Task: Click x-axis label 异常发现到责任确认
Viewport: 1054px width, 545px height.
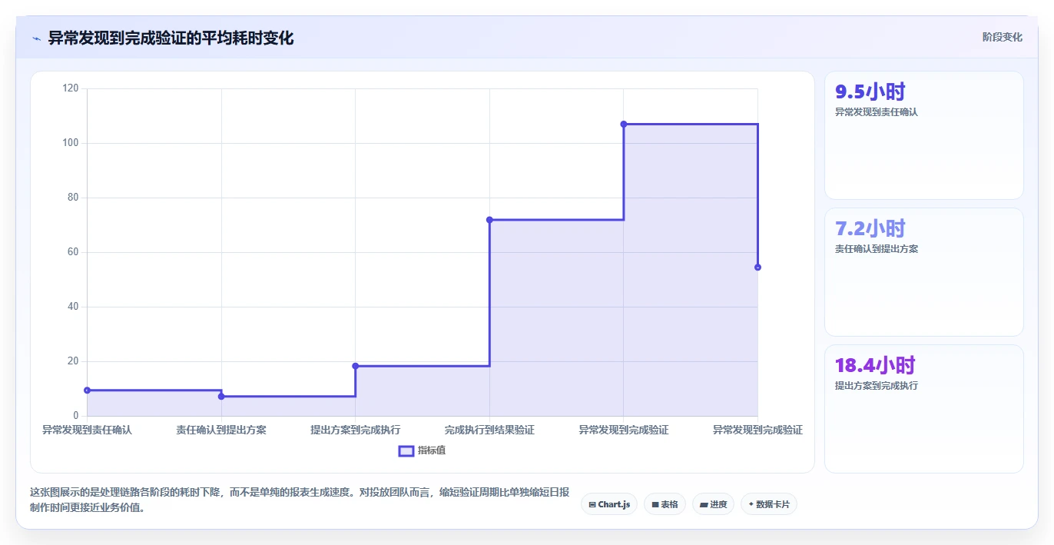Action: 87,430
